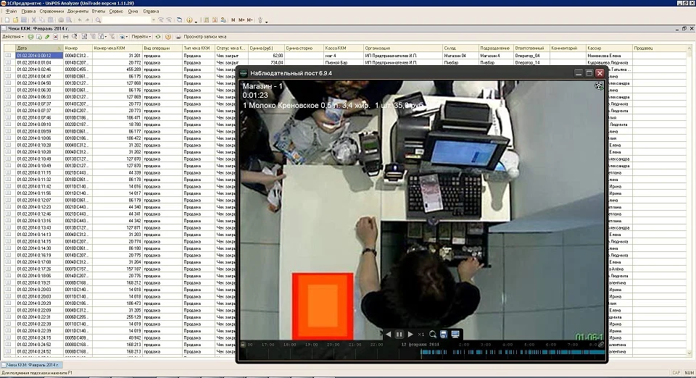Screen dimensions: 696x378
Task: Click the reverse playback arrow in video player
Action: 388,334
